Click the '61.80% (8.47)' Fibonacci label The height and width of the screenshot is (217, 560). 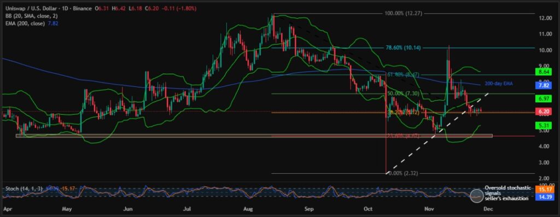click(403, 74)
